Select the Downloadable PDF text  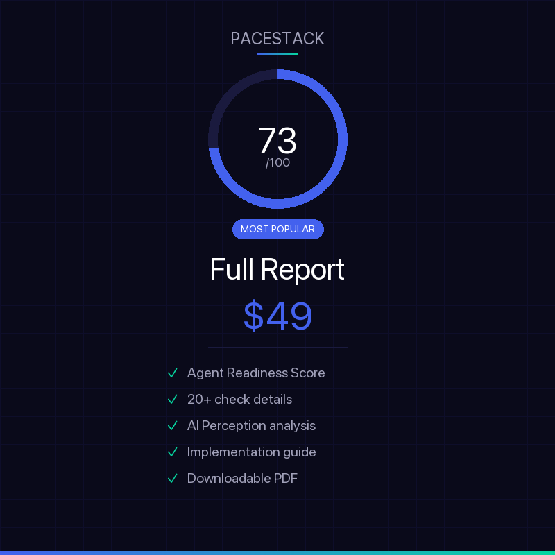(x=242, y=479)
